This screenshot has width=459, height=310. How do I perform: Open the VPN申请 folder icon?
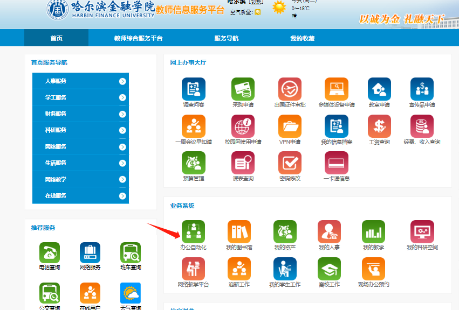pos(290,126)
